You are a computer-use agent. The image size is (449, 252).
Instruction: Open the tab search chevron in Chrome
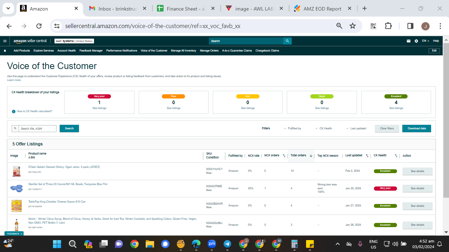[8, 8]
